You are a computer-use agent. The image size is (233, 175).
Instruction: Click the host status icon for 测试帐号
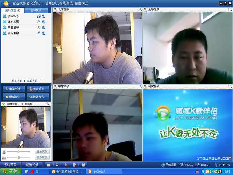[39, 16]
